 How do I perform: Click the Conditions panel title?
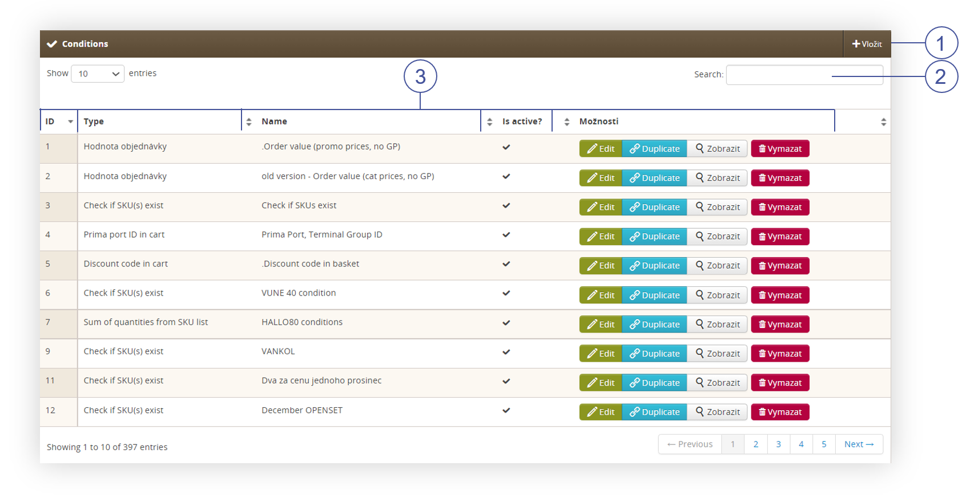click(85, 44)
